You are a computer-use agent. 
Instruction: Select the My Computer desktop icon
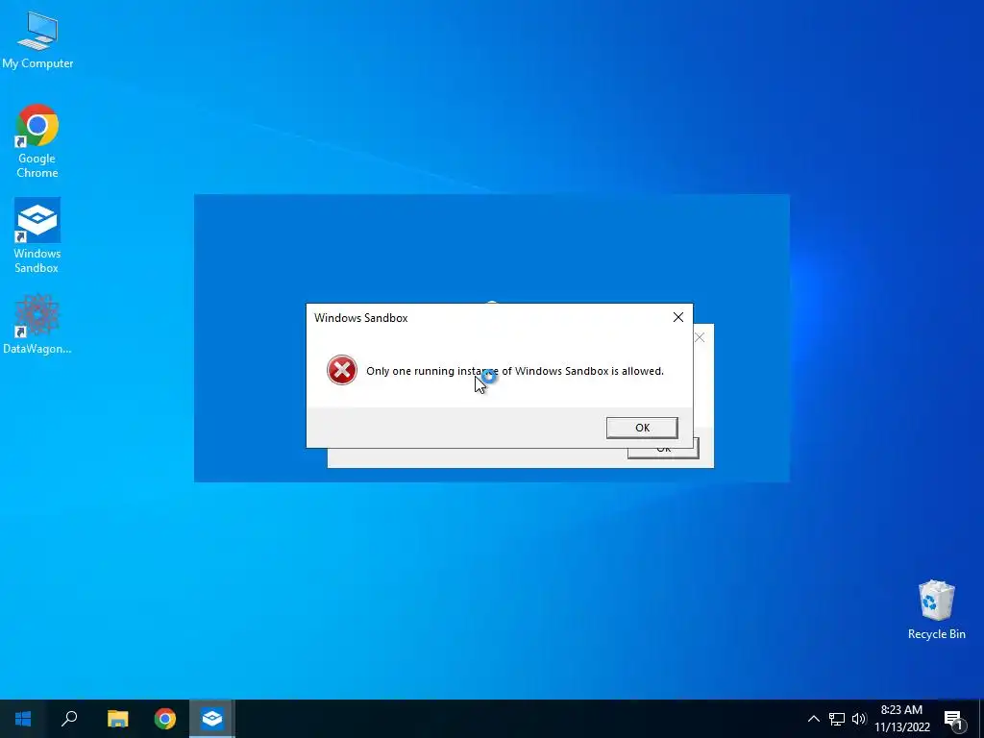pos(37,40)
